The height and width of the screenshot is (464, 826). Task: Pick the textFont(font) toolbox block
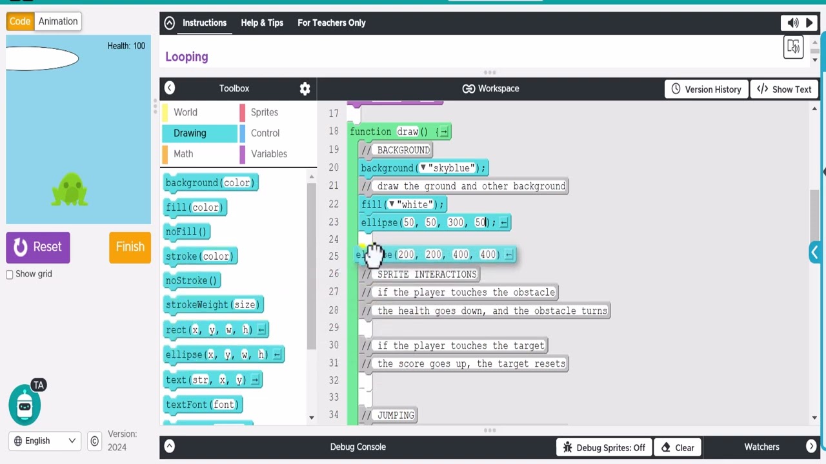coord(203,405)
